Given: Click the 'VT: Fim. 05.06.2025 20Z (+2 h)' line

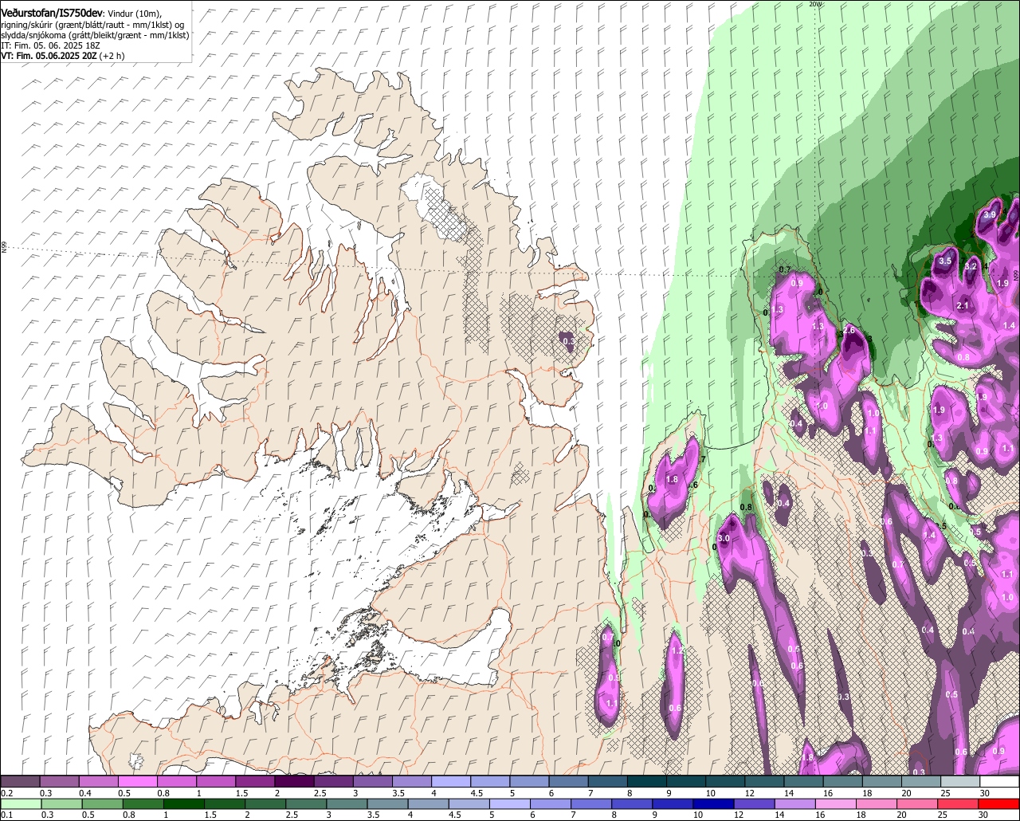Looking at the screenshot, I should [x=63, y=56].
